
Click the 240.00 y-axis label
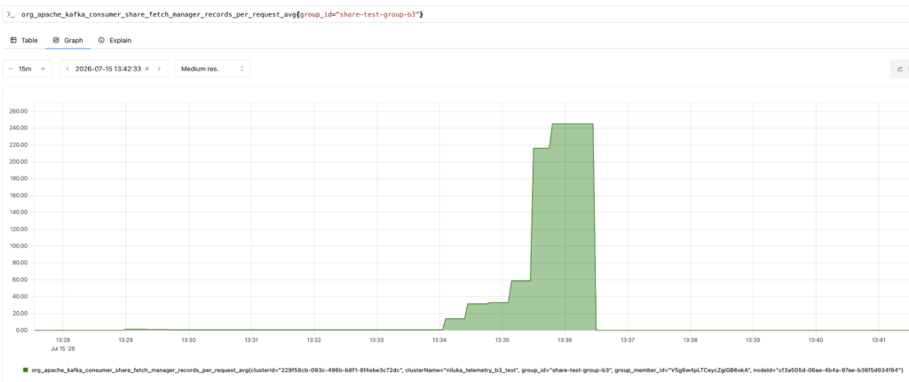coord(20,128)
